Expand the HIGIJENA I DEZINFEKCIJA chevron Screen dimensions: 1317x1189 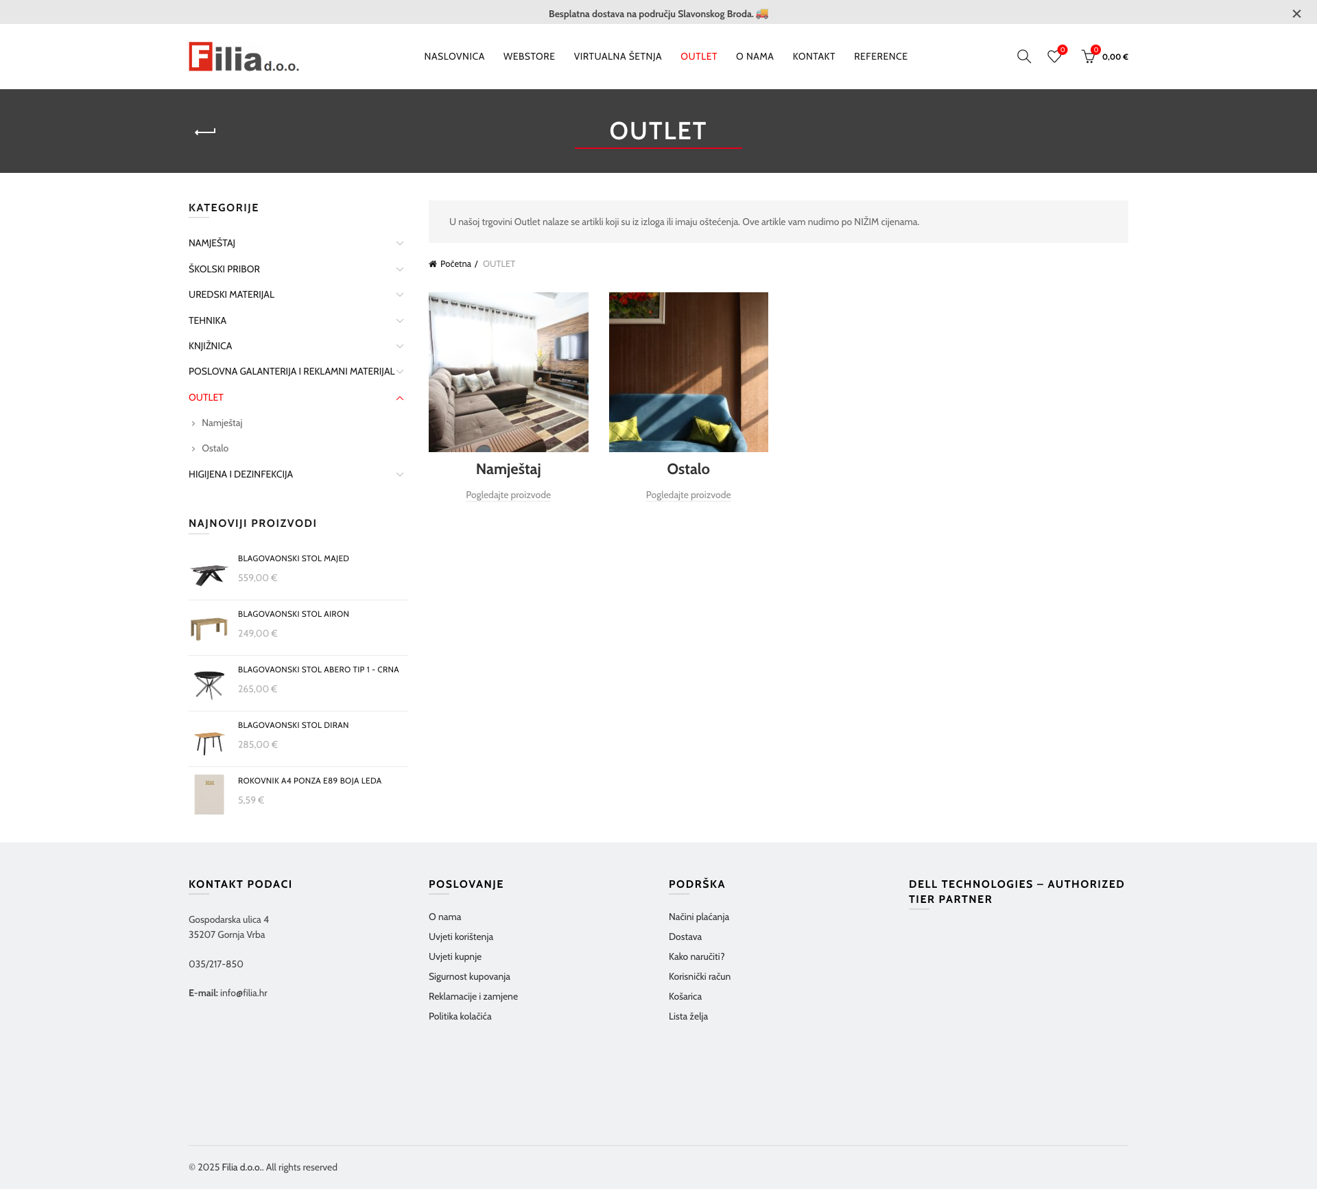[400, 475]
